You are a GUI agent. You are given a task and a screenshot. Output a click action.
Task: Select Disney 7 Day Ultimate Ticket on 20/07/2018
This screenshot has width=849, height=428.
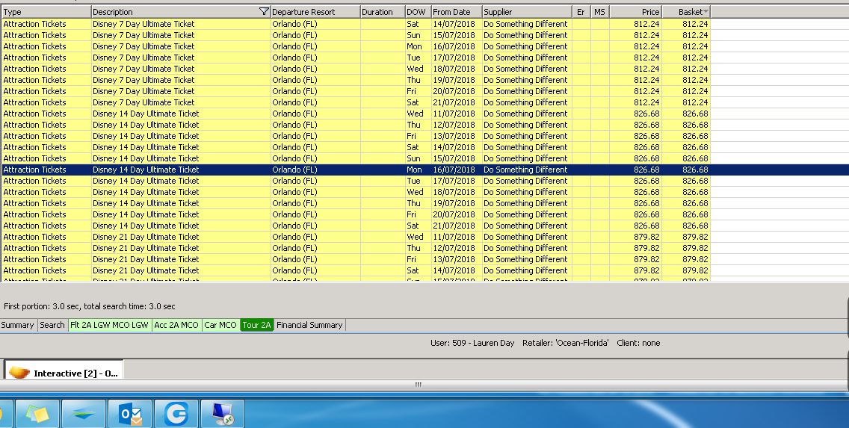point(356,91)
